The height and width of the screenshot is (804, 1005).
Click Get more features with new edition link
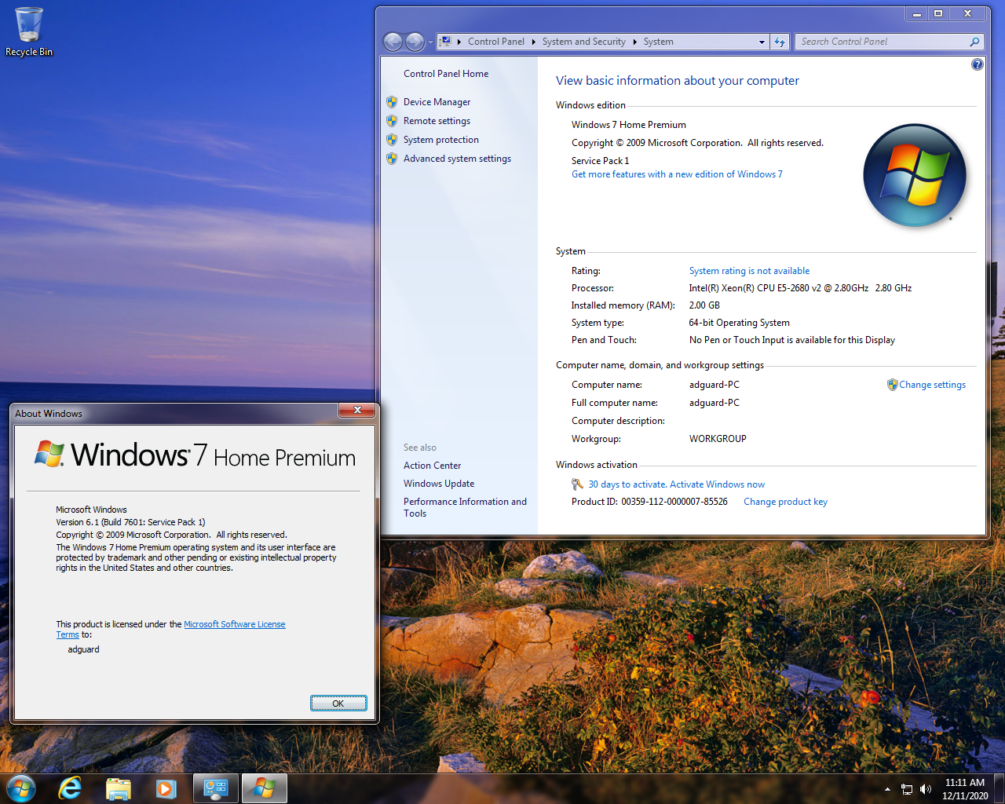[x=677, y=174]
